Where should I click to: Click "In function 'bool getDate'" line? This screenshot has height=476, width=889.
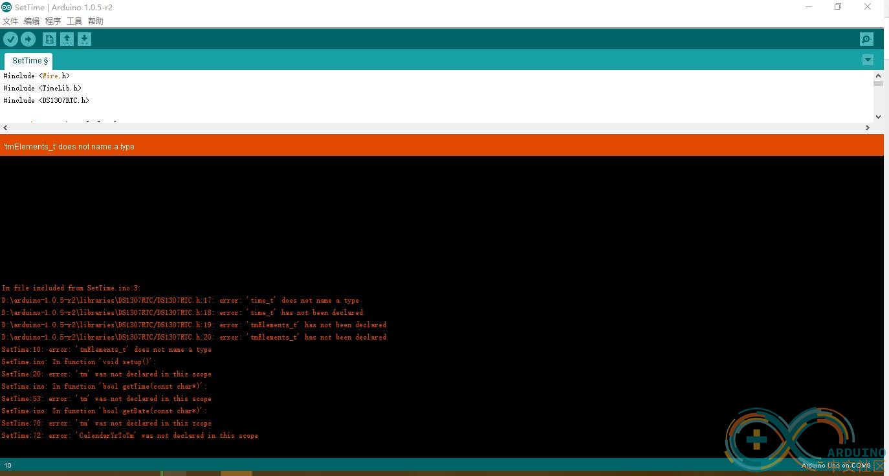click(104, 411)
